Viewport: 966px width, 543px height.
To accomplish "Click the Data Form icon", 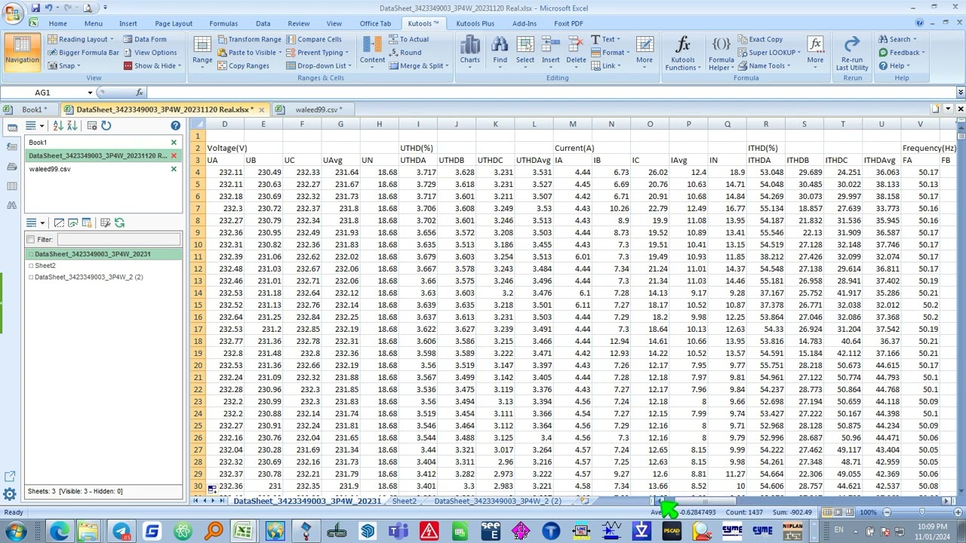I will click(144, 39).
